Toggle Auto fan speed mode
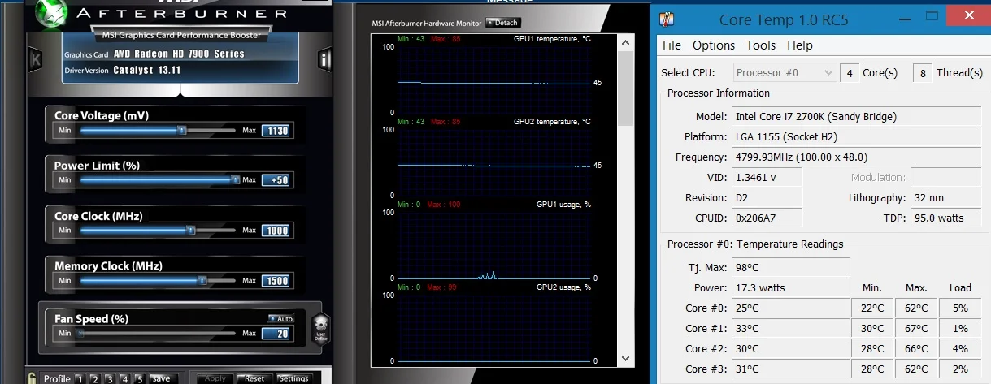991x384 pixels. click(x=280, y=318)
